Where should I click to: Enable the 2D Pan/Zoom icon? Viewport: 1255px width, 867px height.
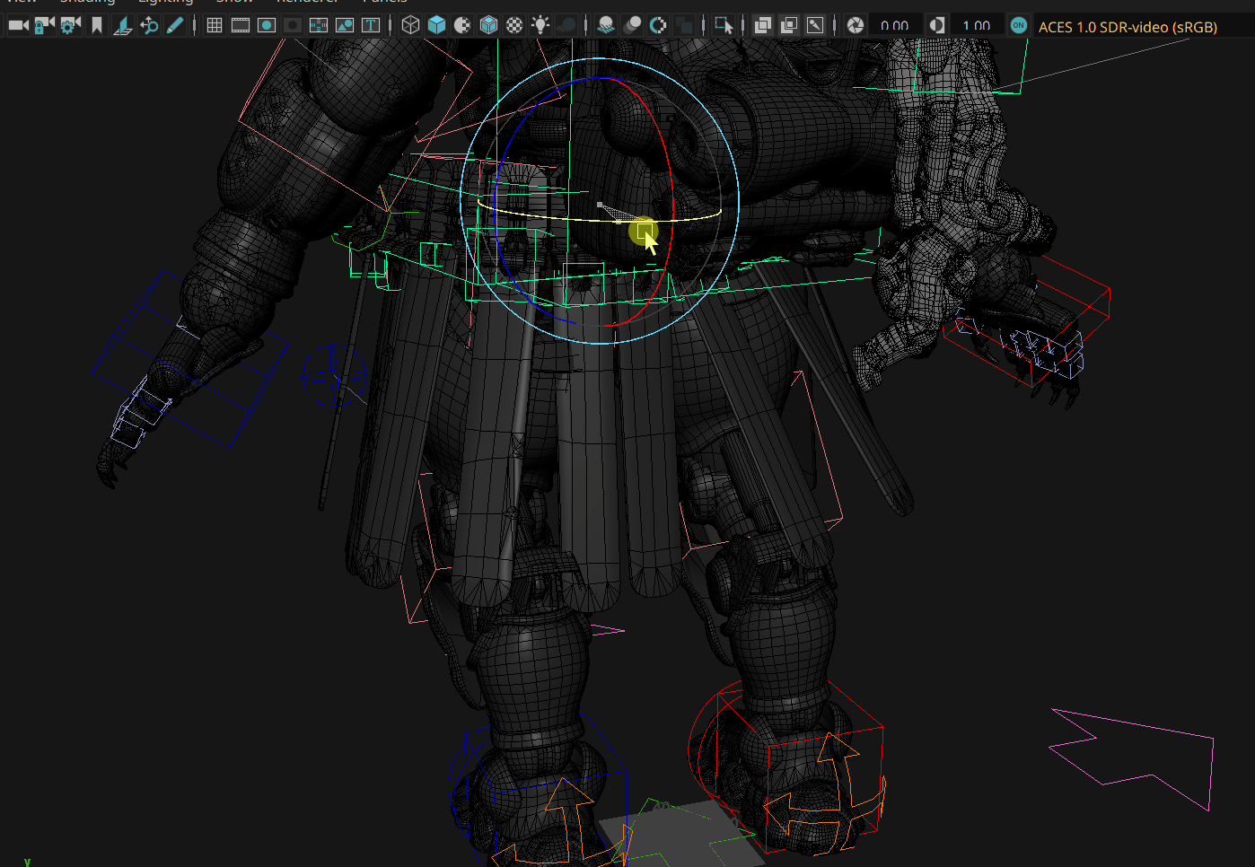tap(149, 25)
